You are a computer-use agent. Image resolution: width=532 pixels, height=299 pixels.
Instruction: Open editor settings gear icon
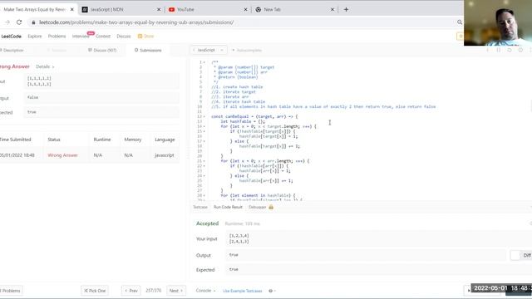point(520,50)
